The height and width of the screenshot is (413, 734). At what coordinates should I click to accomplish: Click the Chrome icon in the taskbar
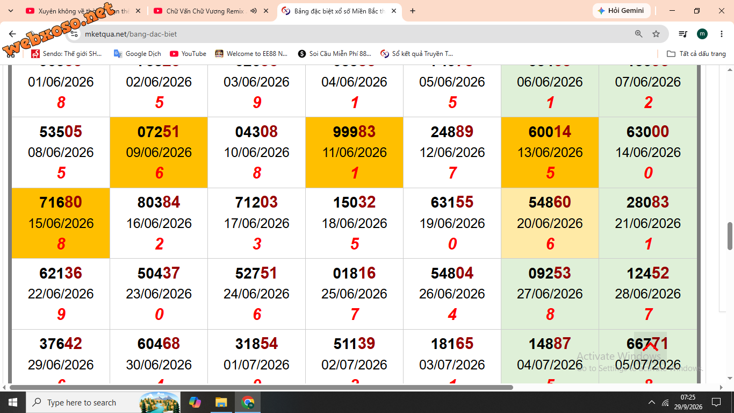(x=248, y=402)
